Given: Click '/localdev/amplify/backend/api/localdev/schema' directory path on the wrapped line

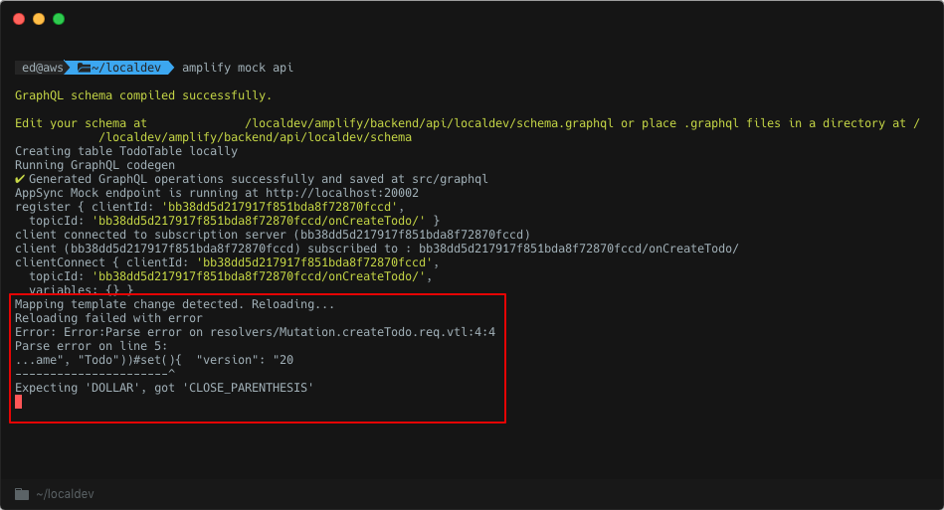Looking at the screenshot, I should [x=256, y=136].
